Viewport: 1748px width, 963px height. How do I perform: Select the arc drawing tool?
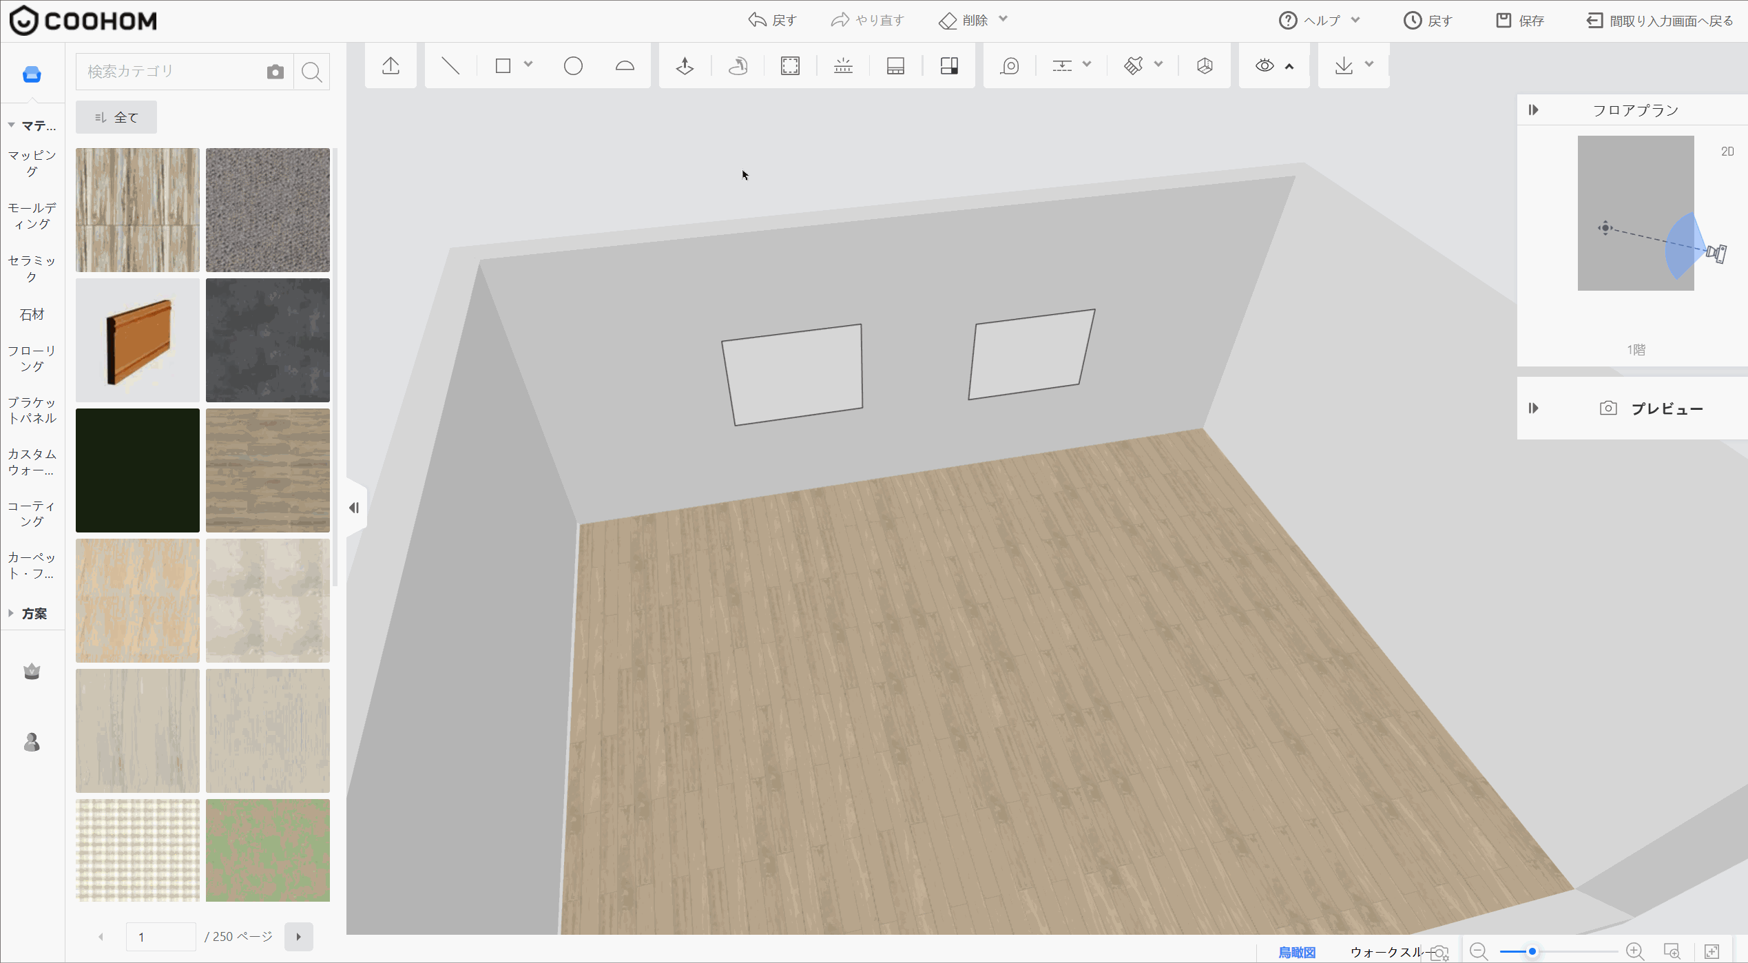(x=625, y=66)
